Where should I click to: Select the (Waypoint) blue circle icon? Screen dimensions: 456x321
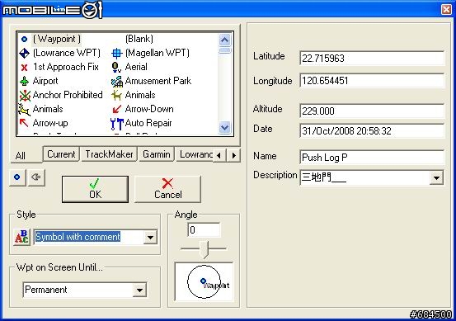tap(25, 39)
